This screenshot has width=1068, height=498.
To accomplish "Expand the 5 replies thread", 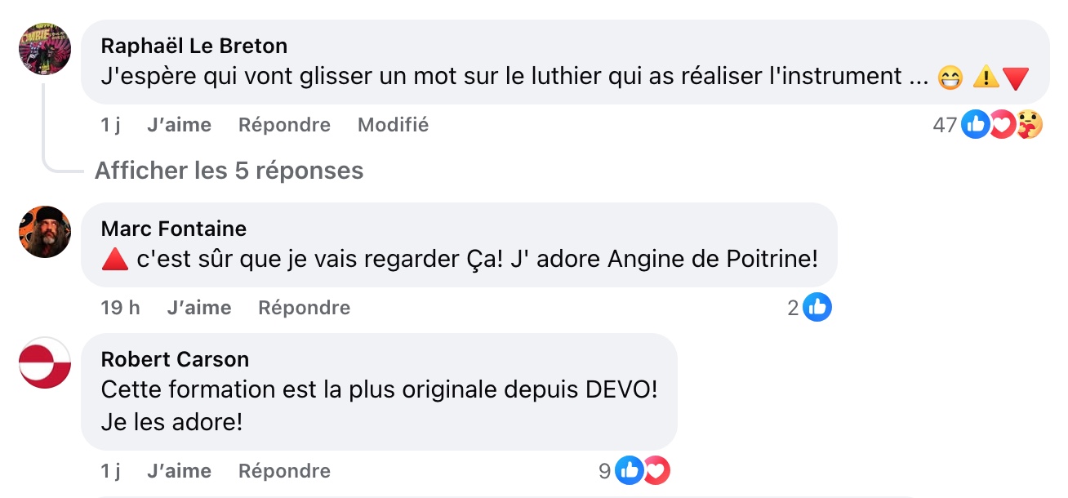I will tap(229, 171).
